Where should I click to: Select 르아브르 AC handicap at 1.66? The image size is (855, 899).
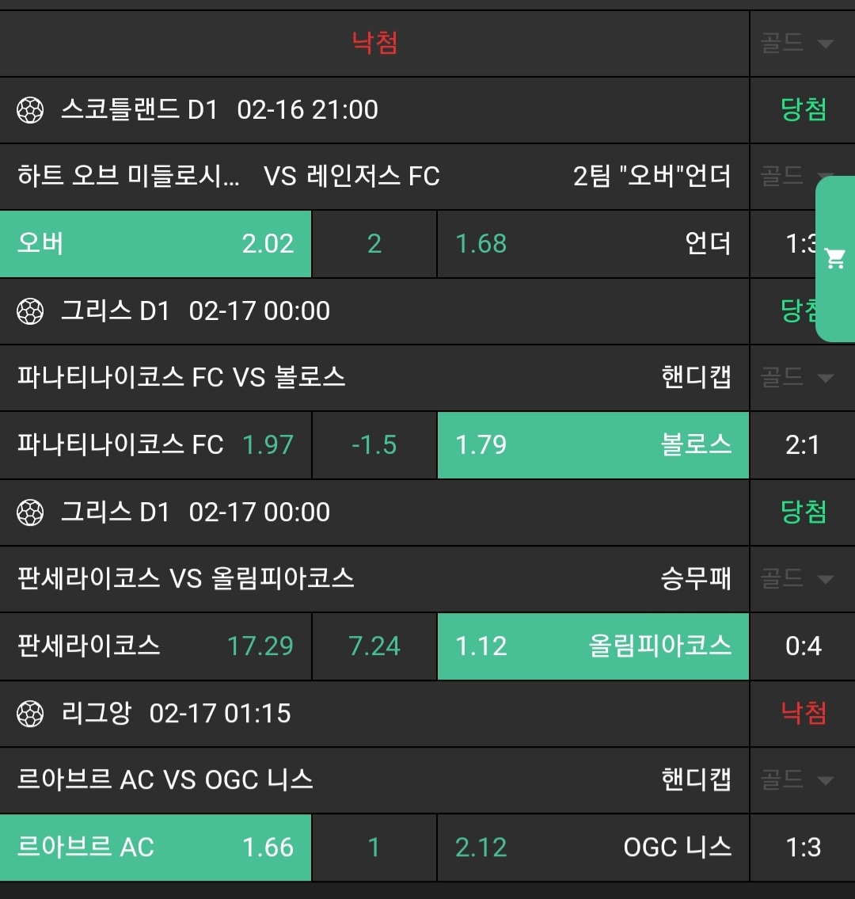point(156,848)
